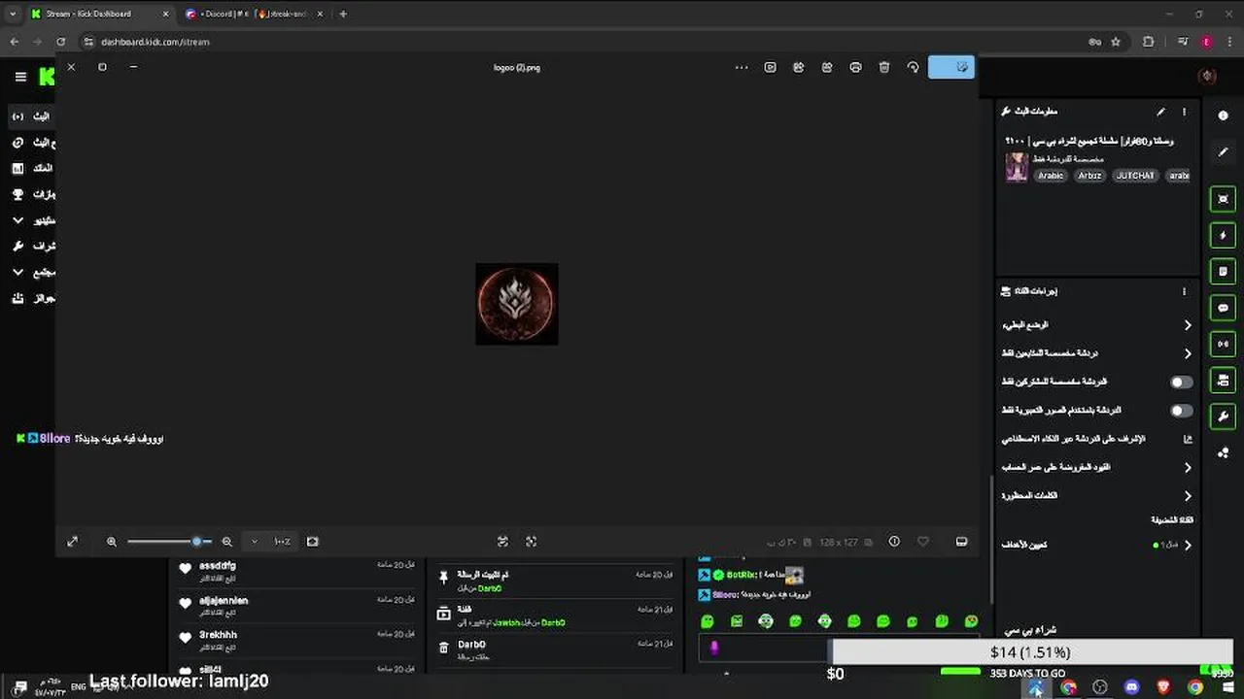Bookmark this page with the star icon
The image size is (1244, 699).
coord(1116,42)
